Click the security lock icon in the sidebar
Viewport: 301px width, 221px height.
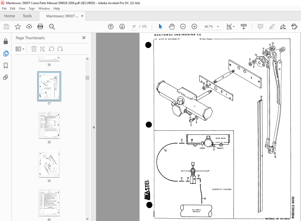point(6,41)
